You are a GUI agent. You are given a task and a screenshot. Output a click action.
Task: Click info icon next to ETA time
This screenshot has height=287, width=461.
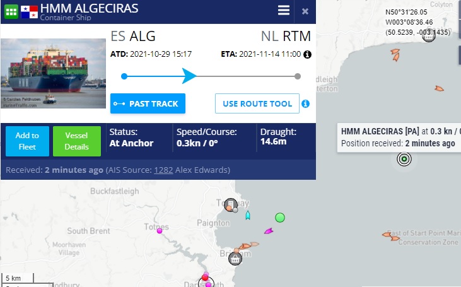click(308, 54)
